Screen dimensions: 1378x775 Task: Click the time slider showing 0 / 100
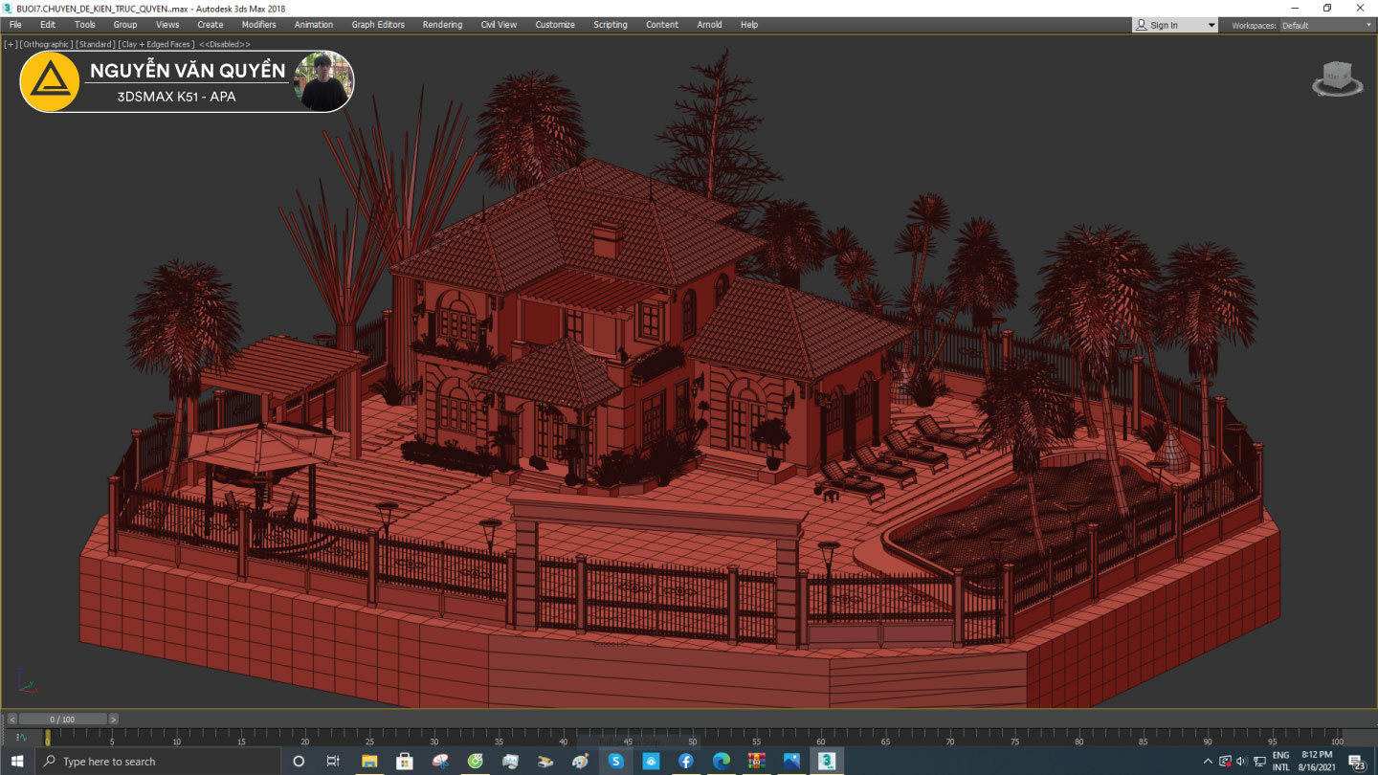point(62,720)
